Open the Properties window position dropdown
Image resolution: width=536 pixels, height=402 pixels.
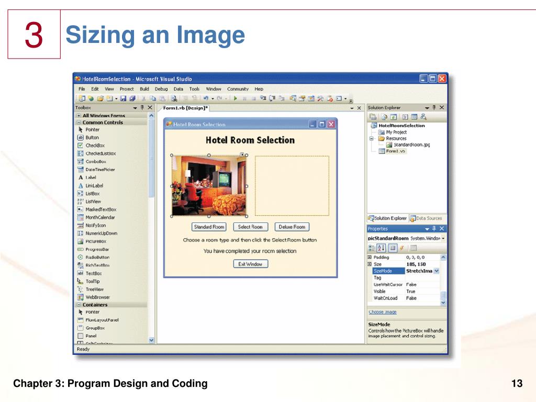[x=427, y=229]
